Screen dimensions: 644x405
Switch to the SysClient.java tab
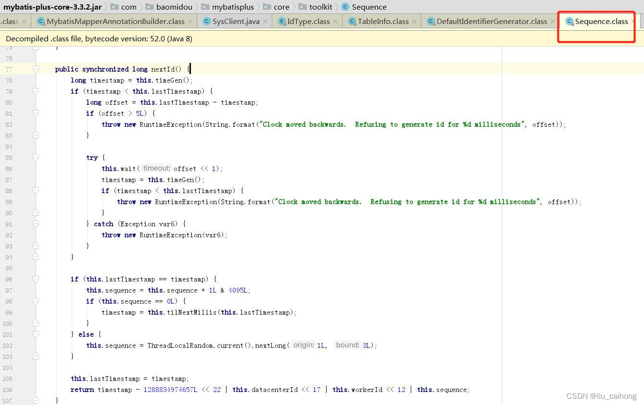pos(236,21)
